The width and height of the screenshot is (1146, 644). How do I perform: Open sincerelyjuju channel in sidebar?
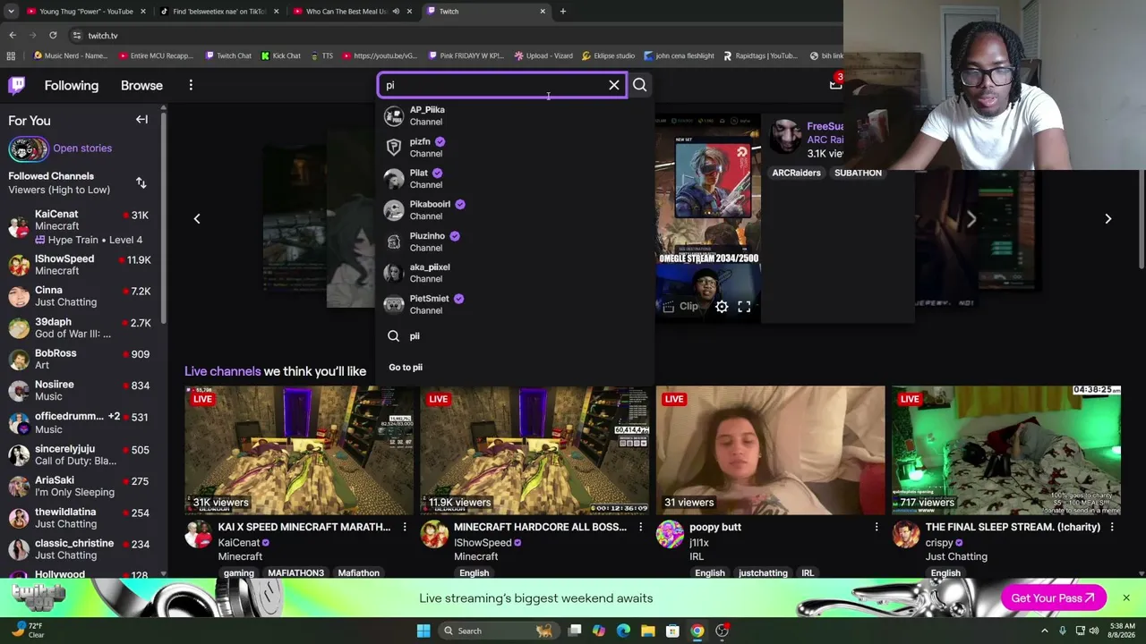tap(81, 454)
